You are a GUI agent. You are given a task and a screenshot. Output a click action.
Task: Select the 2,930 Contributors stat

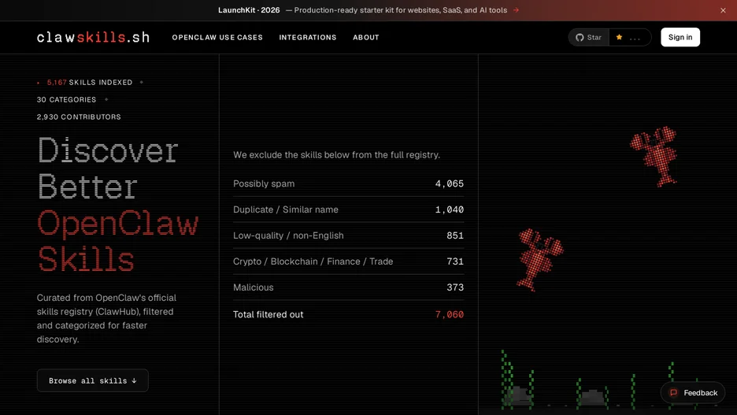pos(79,117)
